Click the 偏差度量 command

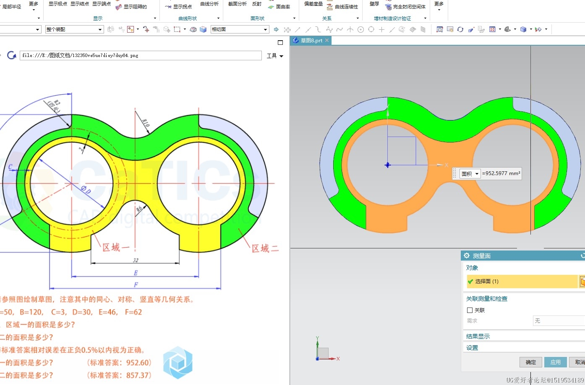(313, 4)
